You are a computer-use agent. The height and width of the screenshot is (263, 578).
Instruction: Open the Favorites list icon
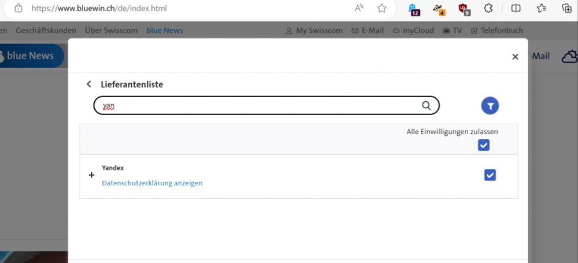pos(541,8)
